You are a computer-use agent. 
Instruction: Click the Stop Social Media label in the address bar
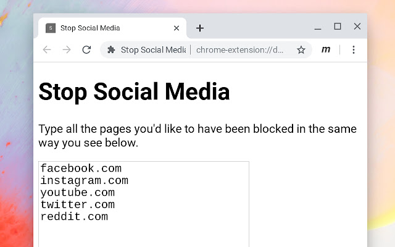pyautogui.click(x=153, y=50)
